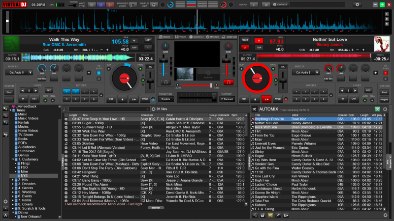Expand the Flingz subfolder

pos(16,164)
